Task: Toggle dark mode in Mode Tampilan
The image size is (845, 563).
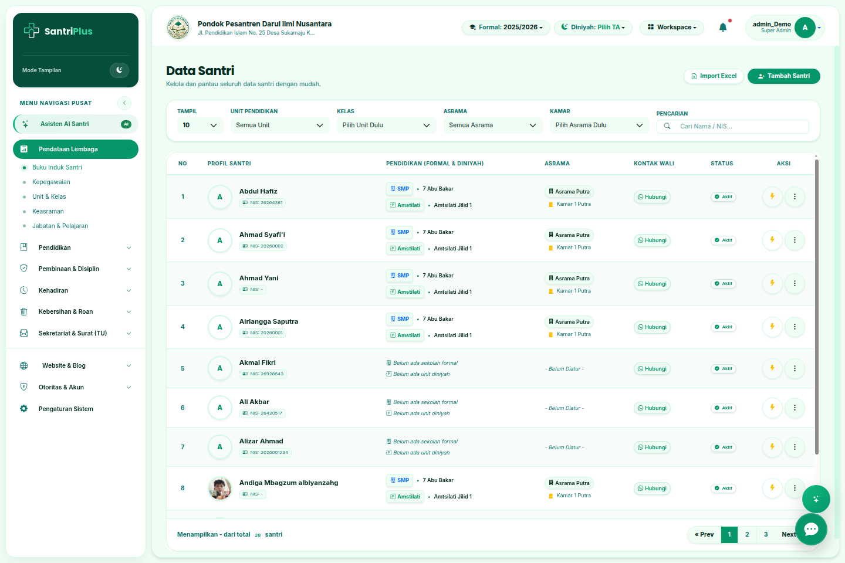Action: (x=119, y=70)
